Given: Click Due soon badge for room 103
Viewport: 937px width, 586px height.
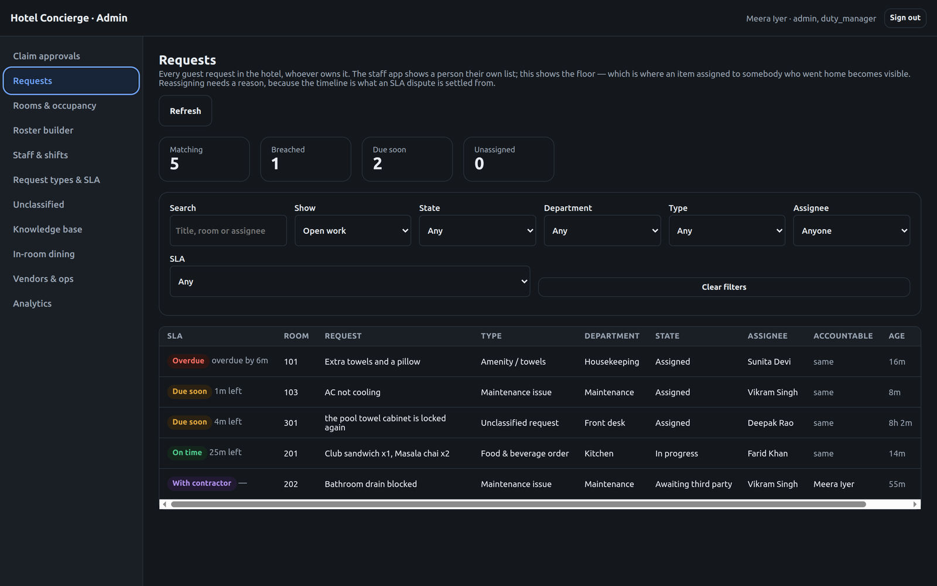Looking at the screenshot, I should (x=189, y=391).
